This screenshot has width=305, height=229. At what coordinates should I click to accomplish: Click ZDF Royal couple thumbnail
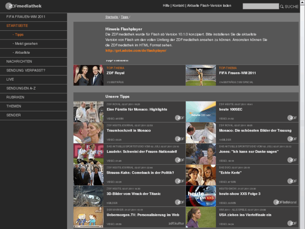tap(89, 75)
